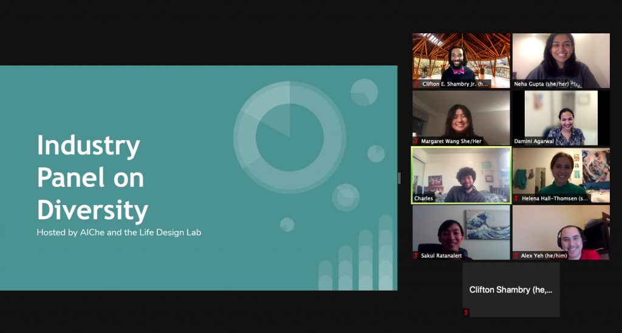
Task: Click muted mic icon beside Sakul Ratanalert's name
Action: 417,256
